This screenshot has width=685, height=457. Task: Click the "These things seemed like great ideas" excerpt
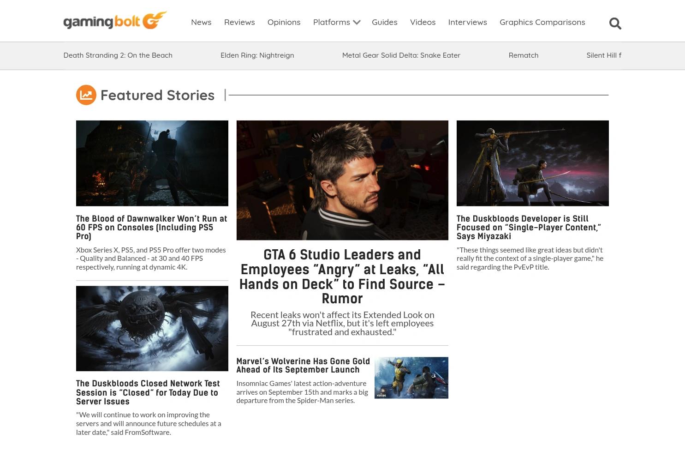click(x=530, y=259)
